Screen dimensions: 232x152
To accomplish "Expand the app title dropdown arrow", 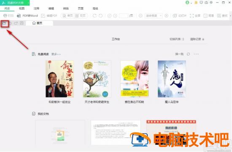I will [x=28, y=3].
